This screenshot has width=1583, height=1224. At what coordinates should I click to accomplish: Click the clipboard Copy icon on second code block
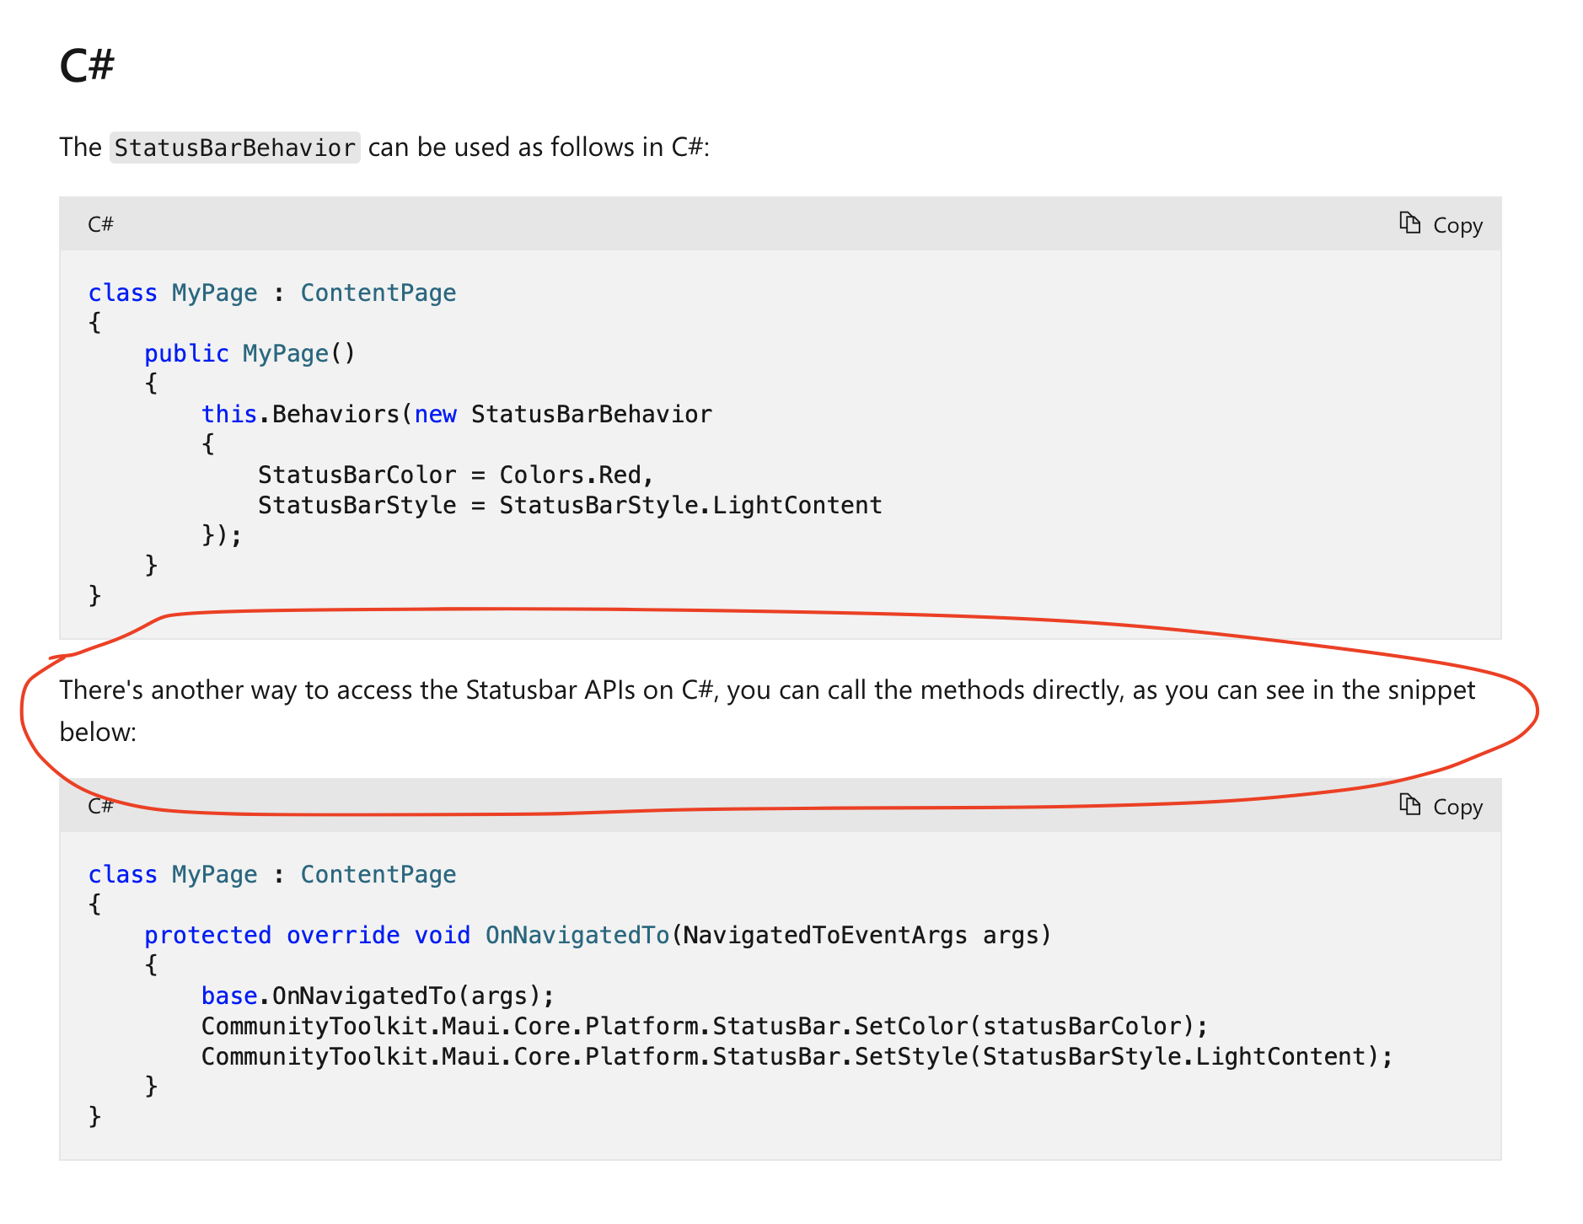(x=1409, y=805)
